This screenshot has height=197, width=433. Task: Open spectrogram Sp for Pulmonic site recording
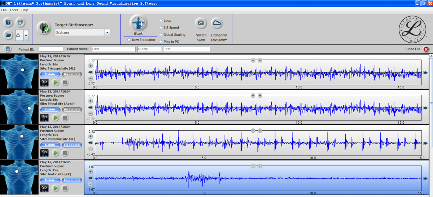[44, 153]
